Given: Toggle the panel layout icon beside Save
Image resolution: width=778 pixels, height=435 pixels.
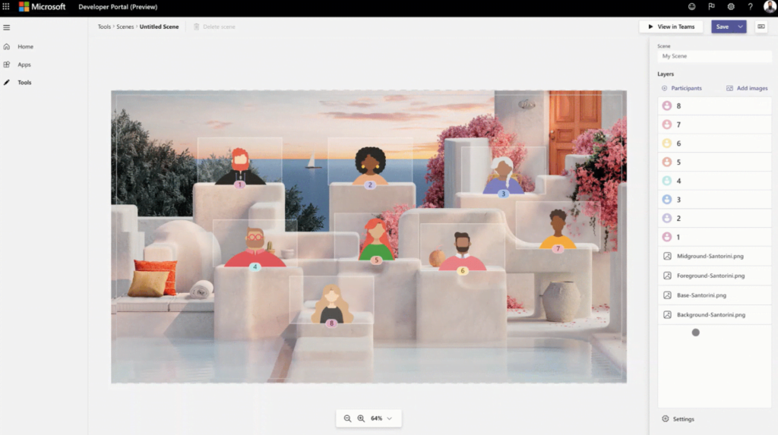Looking at the screenshot, I should [761, 27].
